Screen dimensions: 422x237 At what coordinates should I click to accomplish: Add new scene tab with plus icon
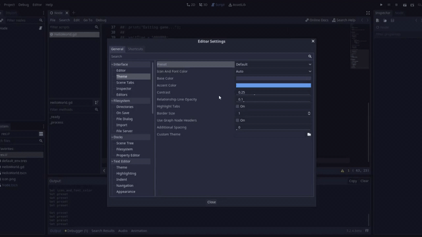pos(73,13)
